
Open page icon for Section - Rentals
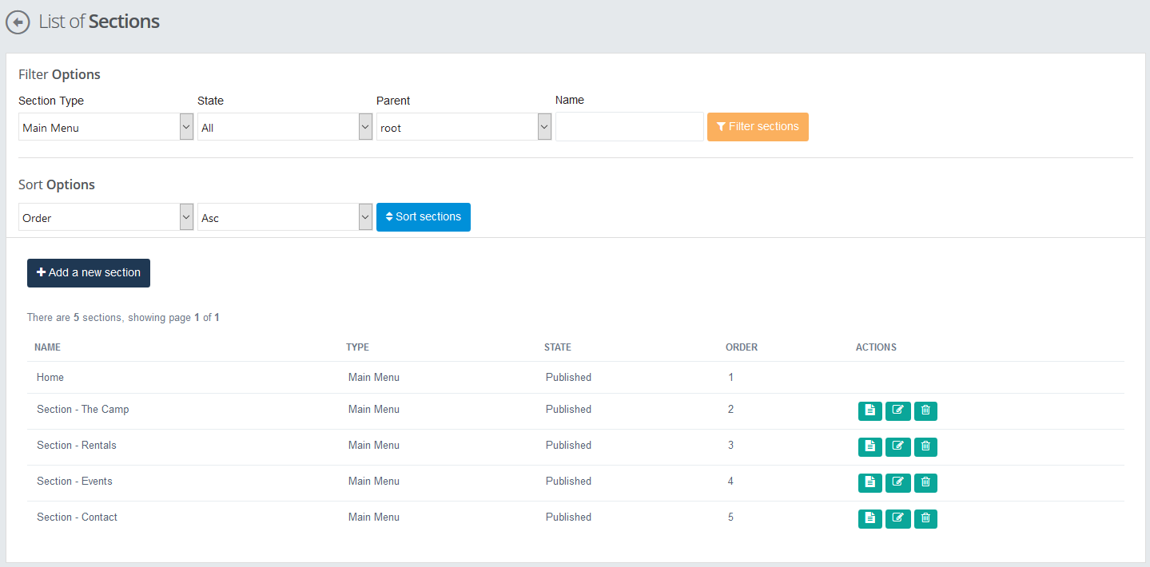[869, 446]
